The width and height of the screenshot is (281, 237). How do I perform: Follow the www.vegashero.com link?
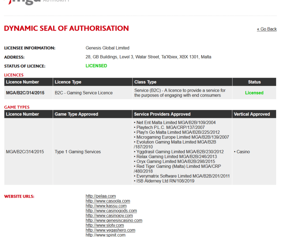[x=110, y=230]
